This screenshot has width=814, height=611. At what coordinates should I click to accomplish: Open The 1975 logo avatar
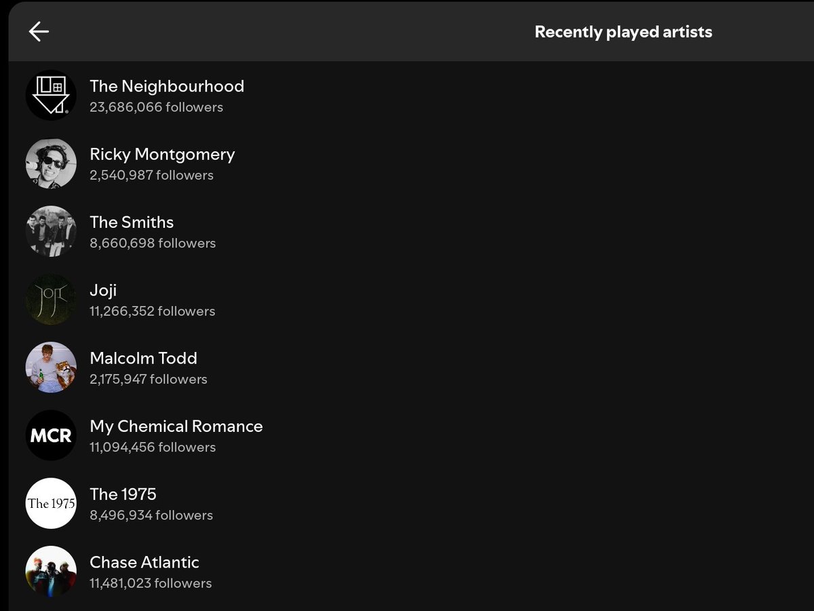(x=51, y=503)
